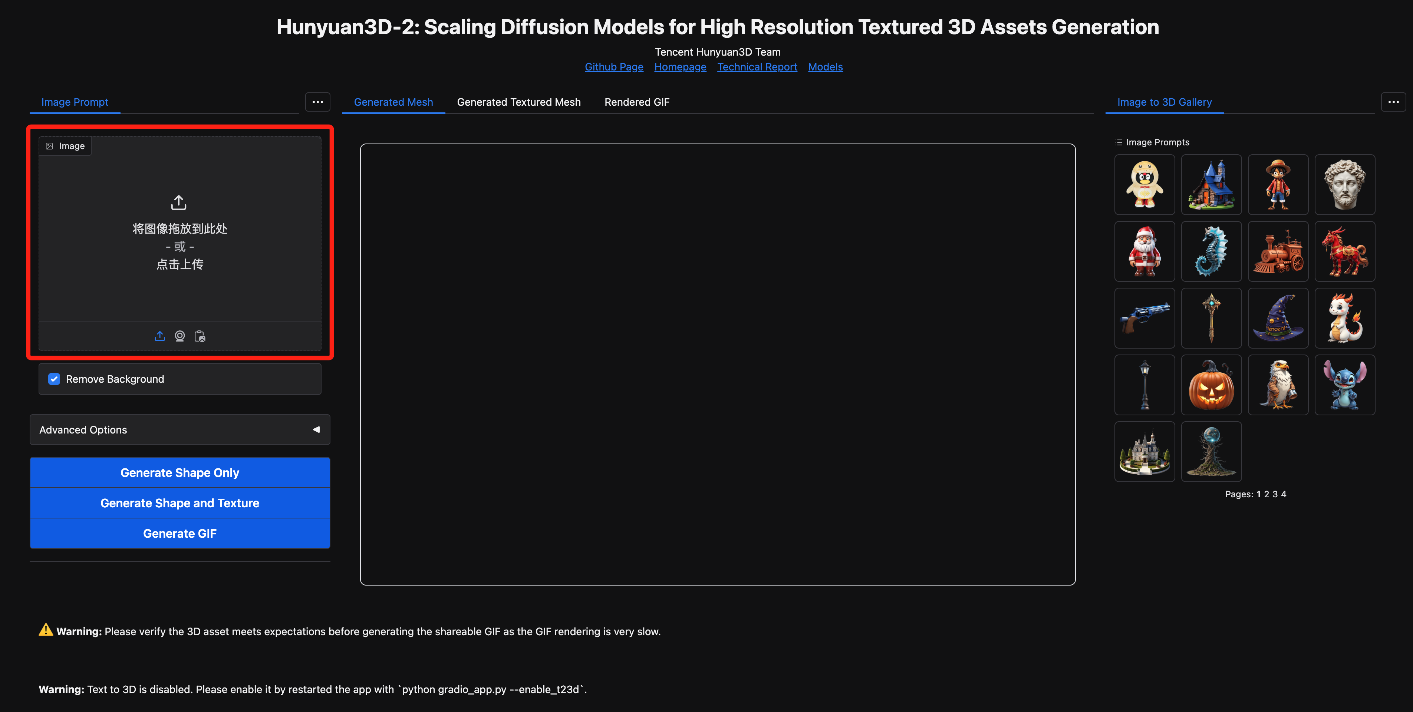Screen dimensions: 1413x712
Task: Select the Santa Claus example image
Action: (x=1145, y=251)
